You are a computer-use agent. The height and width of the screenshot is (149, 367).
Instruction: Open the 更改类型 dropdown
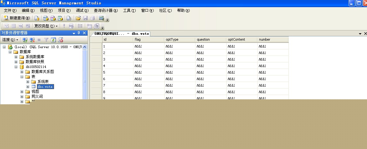46,26
